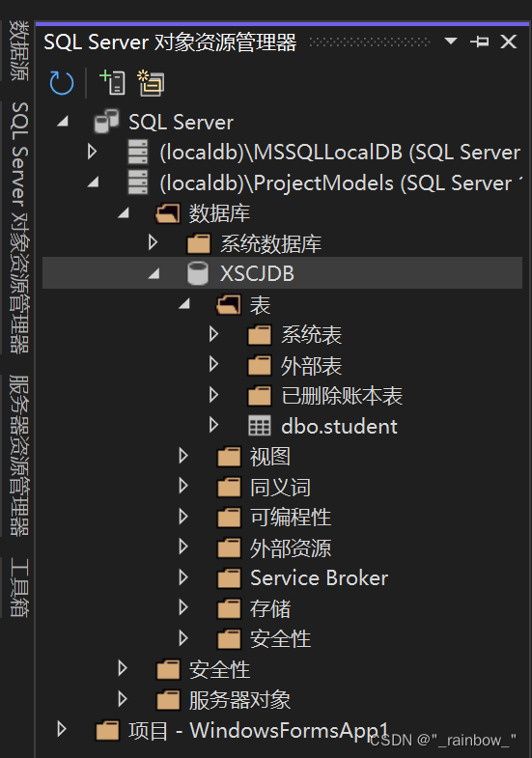Image resolution: width=532 pixels, height=758 pixels.
Task: Click the 项目 - WindowsFormsApp1 folder icon
Action: [x=107, y=730]
